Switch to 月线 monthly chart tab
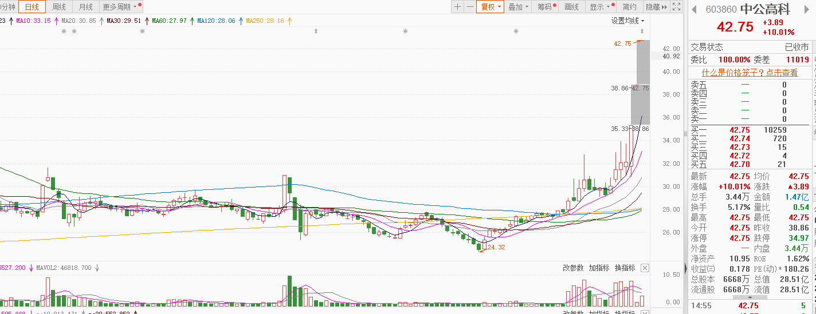Image resolution: width=816 pixels, height=314 pixels. (x=86, y=7)
